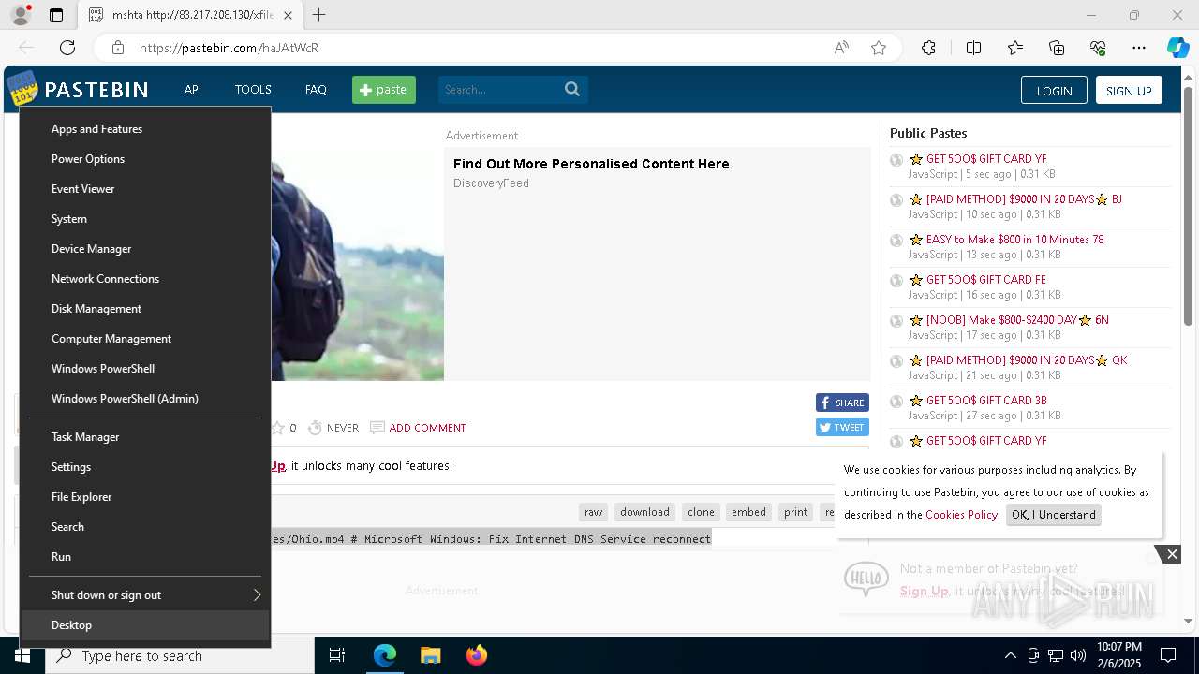Select Power Options in the context menu

tap(145, 159)
